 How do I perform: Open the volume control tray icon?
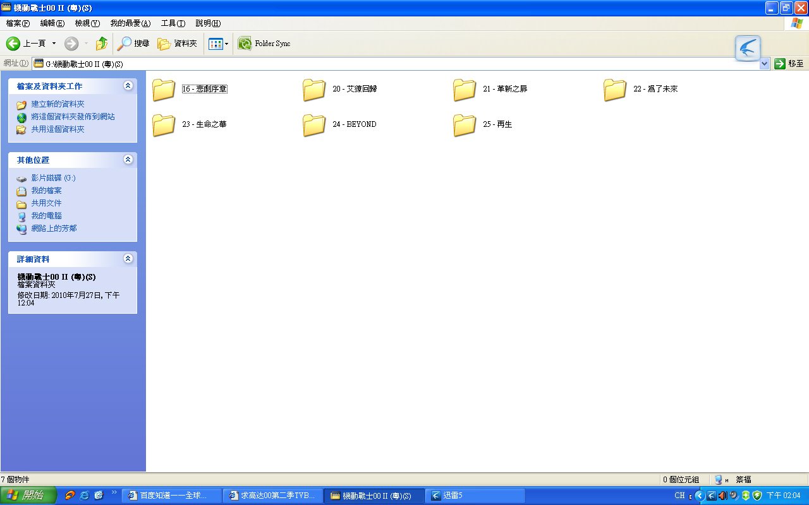[722, 496]
